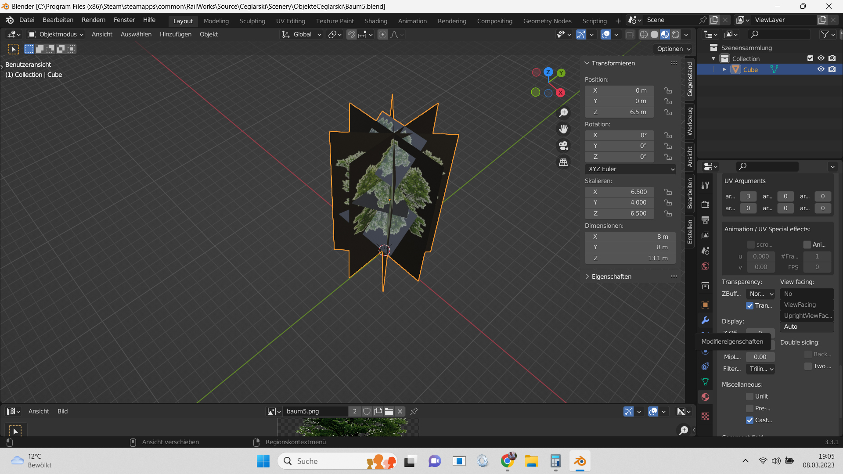Enable the Two ... double siding checkbox
Image resolution: width=843 pixels, height=474 pixels.
coord(808,366)
